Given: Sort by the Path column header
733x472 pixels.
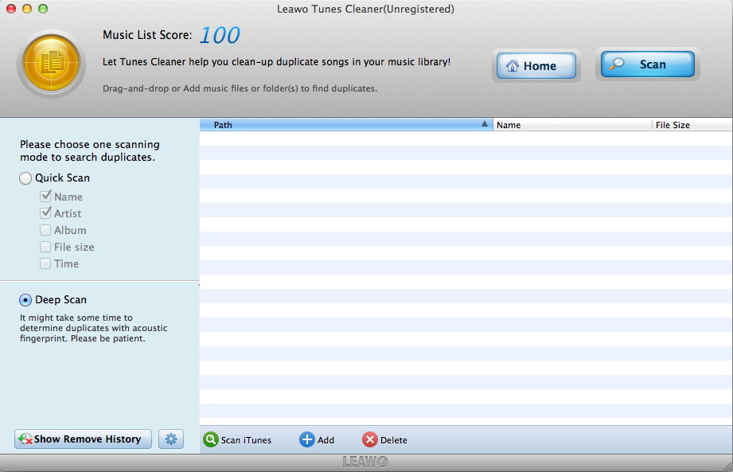Looking at the screenshot, I should 346,125.
